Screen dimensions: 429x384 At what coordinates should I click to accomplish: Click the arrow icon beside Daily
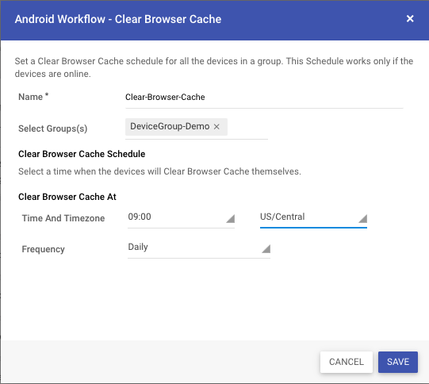266,248
